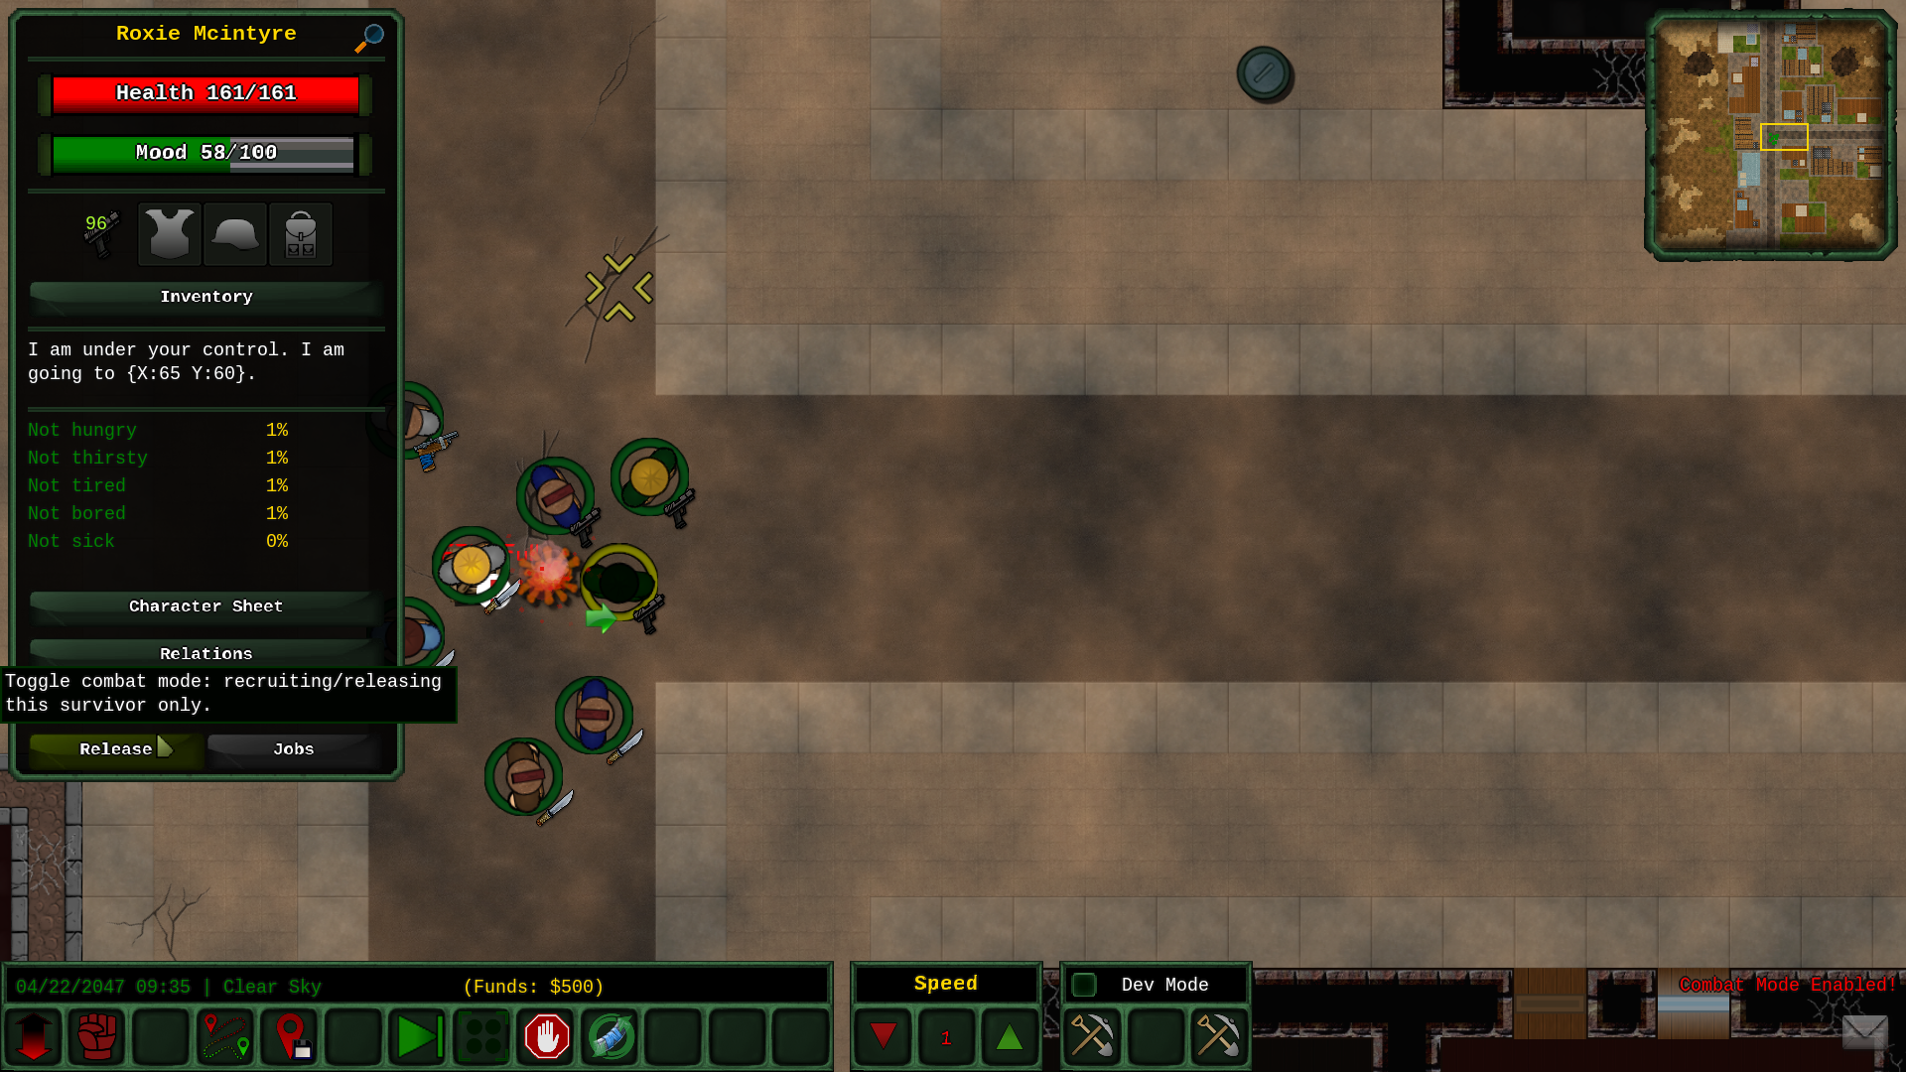
Task: Click the second pickaxe deconstruct icon
Action: coord(1216,1035)
